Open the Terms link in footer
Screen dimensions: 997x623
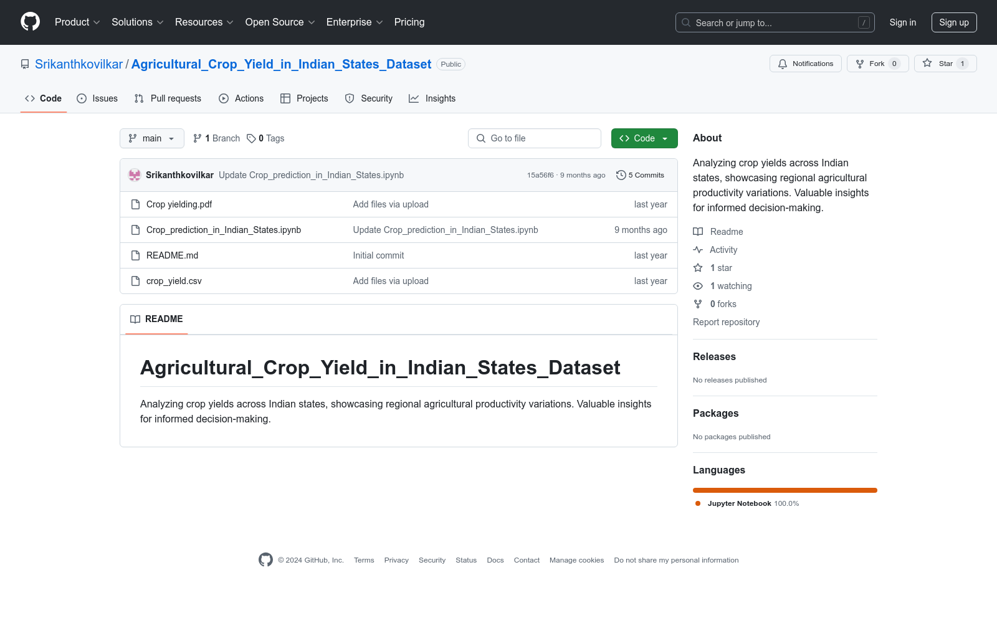tap(364, 560)
